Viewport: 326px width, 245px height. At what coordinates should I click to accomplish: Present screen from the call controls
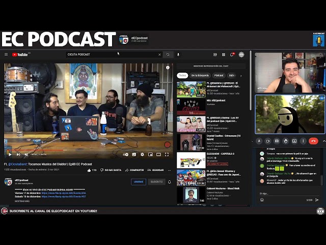[294, 141]
